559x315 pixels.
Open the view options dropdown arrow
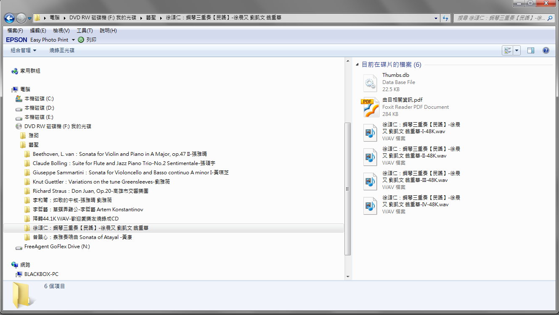(517, 50)
